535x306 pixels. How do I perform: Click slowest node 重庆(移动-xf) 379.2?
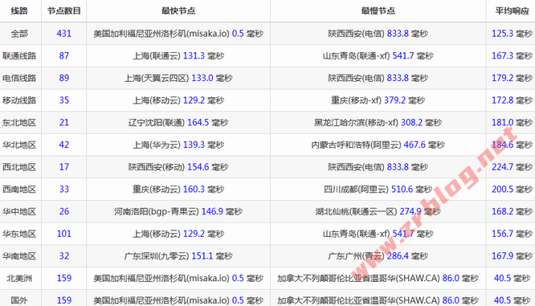[378, 100]
